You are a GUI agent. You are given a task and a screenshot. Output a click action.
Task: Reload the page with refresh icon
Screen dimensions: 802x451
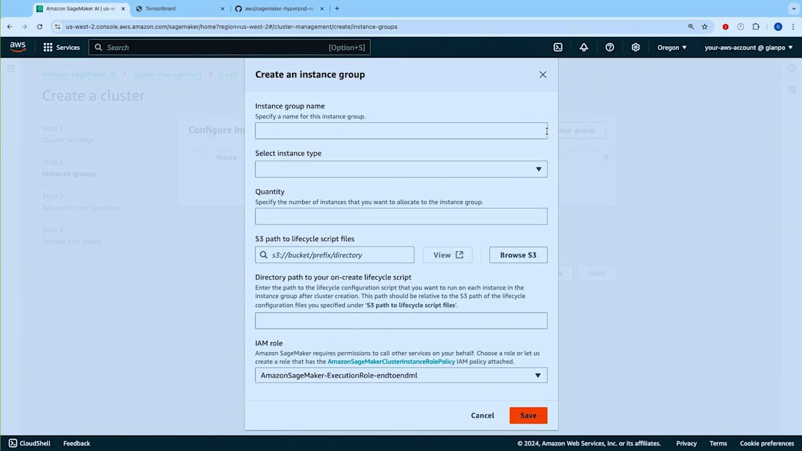pyautogui.click(x=39, y=27)
